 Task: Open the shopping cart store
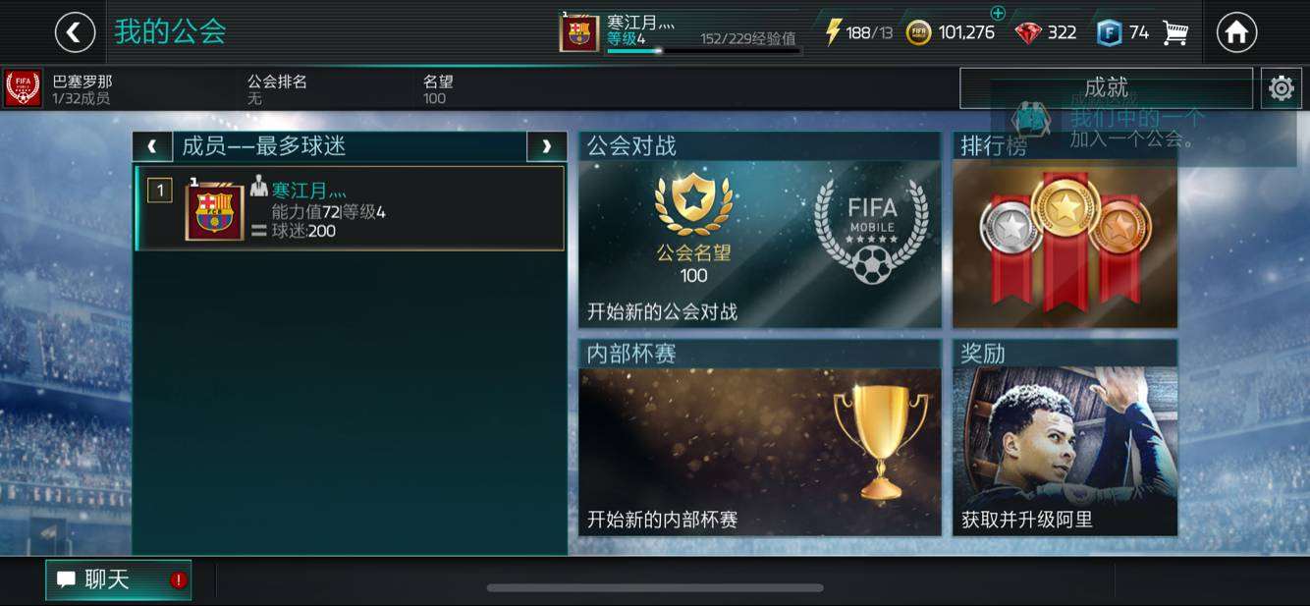click(1175, 32)
